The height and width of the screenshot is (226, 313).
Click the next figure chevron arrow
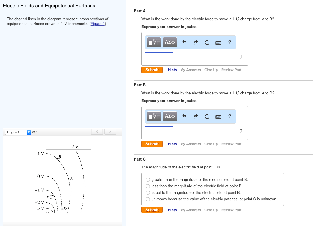point(110,132)
